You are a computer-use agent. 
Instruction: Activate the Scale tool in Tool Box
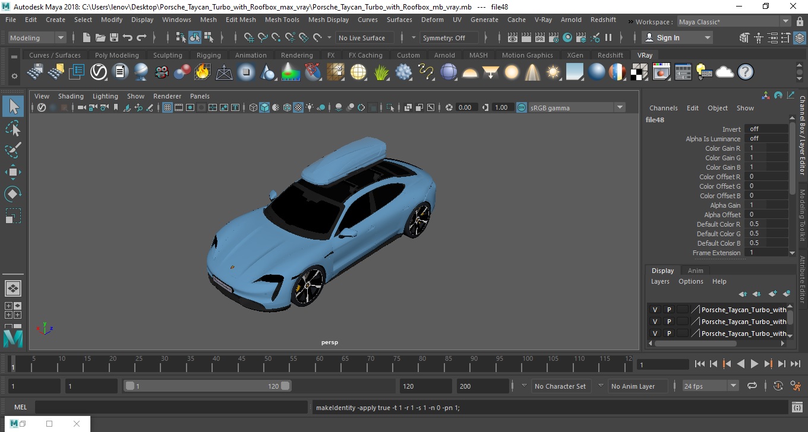[x=13, y=215]
